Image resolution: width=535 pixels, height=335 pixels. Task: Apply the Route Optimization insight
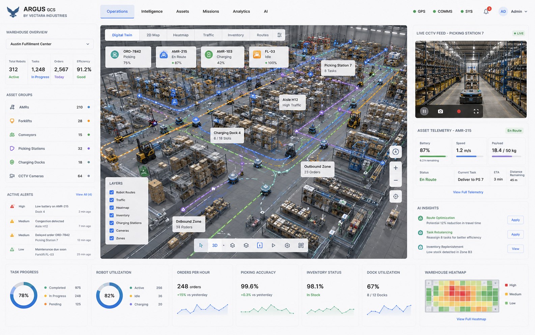pyautogui.click(x=515, y=220)
